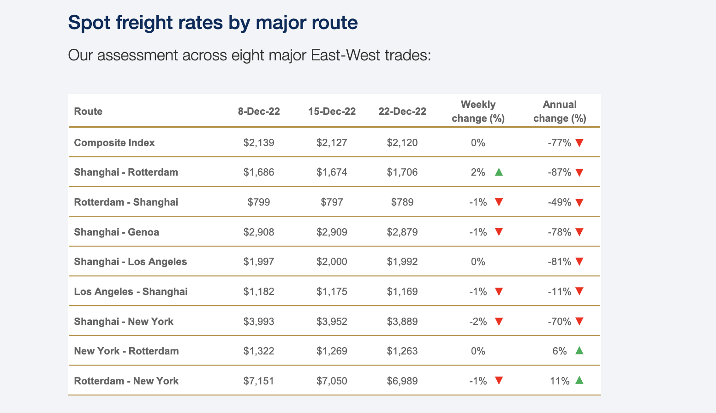Viewport: 716px width, 413px height.
Task: Click the 8-Dec-22 column header
Action: tap(259, 112)
